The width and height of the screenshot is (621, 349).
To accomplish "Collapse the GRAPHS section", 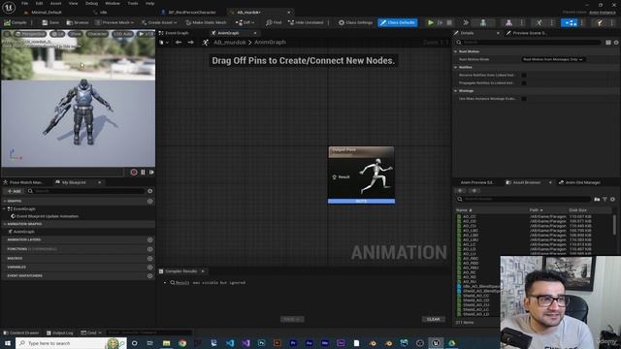I will (x=5, y=201).
